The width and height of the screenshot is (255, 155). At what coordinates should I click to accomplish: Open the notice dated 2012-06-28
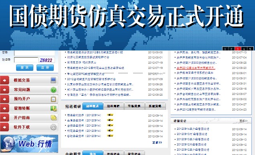click(197, 63)
